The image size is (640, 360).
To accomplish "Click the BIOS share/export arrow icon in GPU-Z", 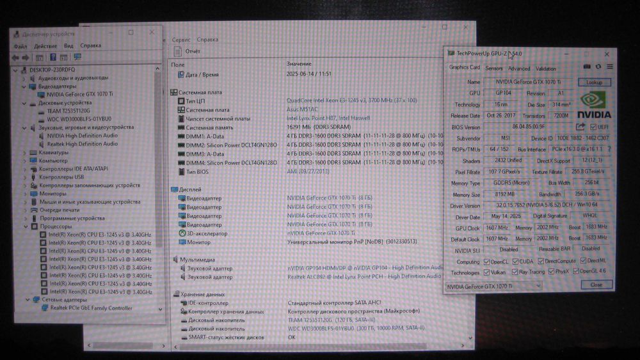I will (580, 127).
